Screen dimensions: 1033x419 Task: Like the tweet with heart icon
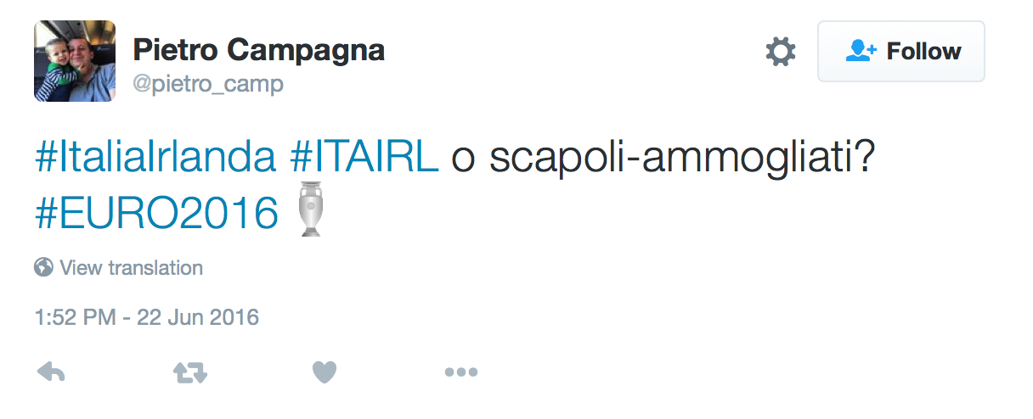click(325, 372)
